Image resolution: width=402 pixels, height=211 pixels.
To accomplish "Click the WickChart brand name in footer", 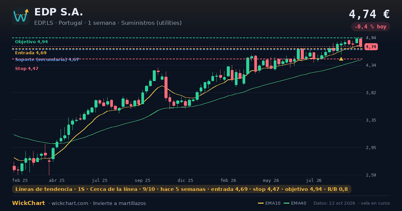I will 28,203.
